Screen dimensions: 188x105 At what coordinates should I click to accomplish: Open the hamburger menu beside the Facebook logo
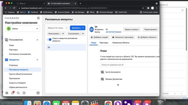38,18
